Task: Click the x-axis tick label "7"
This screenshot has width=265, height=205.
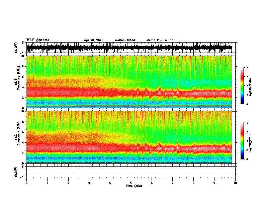Action: (x=173, y=183)
